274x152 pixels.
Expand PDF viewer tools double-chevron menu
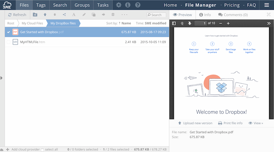[x=269, y=23]
